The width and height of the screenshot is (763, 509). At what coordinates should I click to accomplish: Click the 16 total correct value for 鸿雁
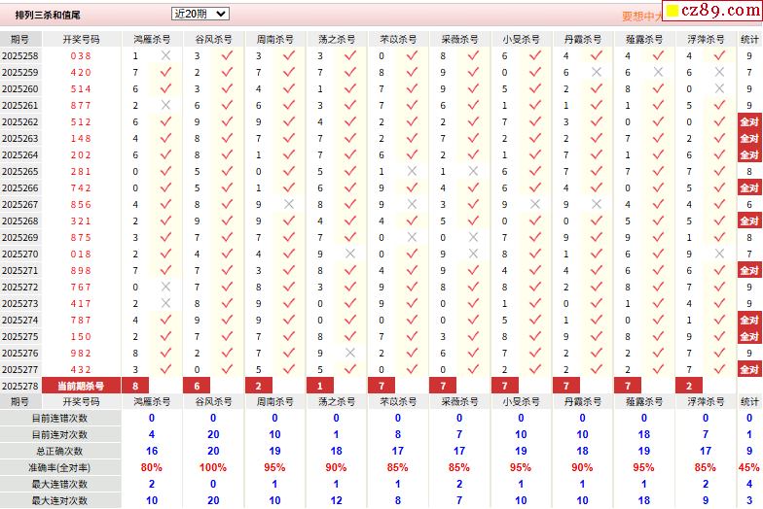(152, 451)
